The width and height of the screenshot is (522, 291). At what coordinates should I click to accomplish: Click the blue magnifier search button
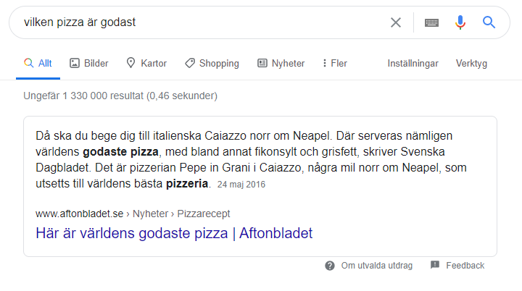pyautogui.click(x=489, y=22)
